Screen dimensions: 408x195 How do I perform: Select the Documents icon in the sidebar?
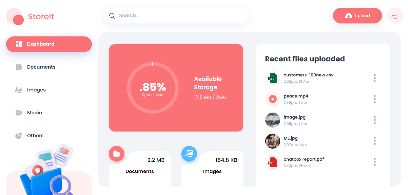coord(18,67)
